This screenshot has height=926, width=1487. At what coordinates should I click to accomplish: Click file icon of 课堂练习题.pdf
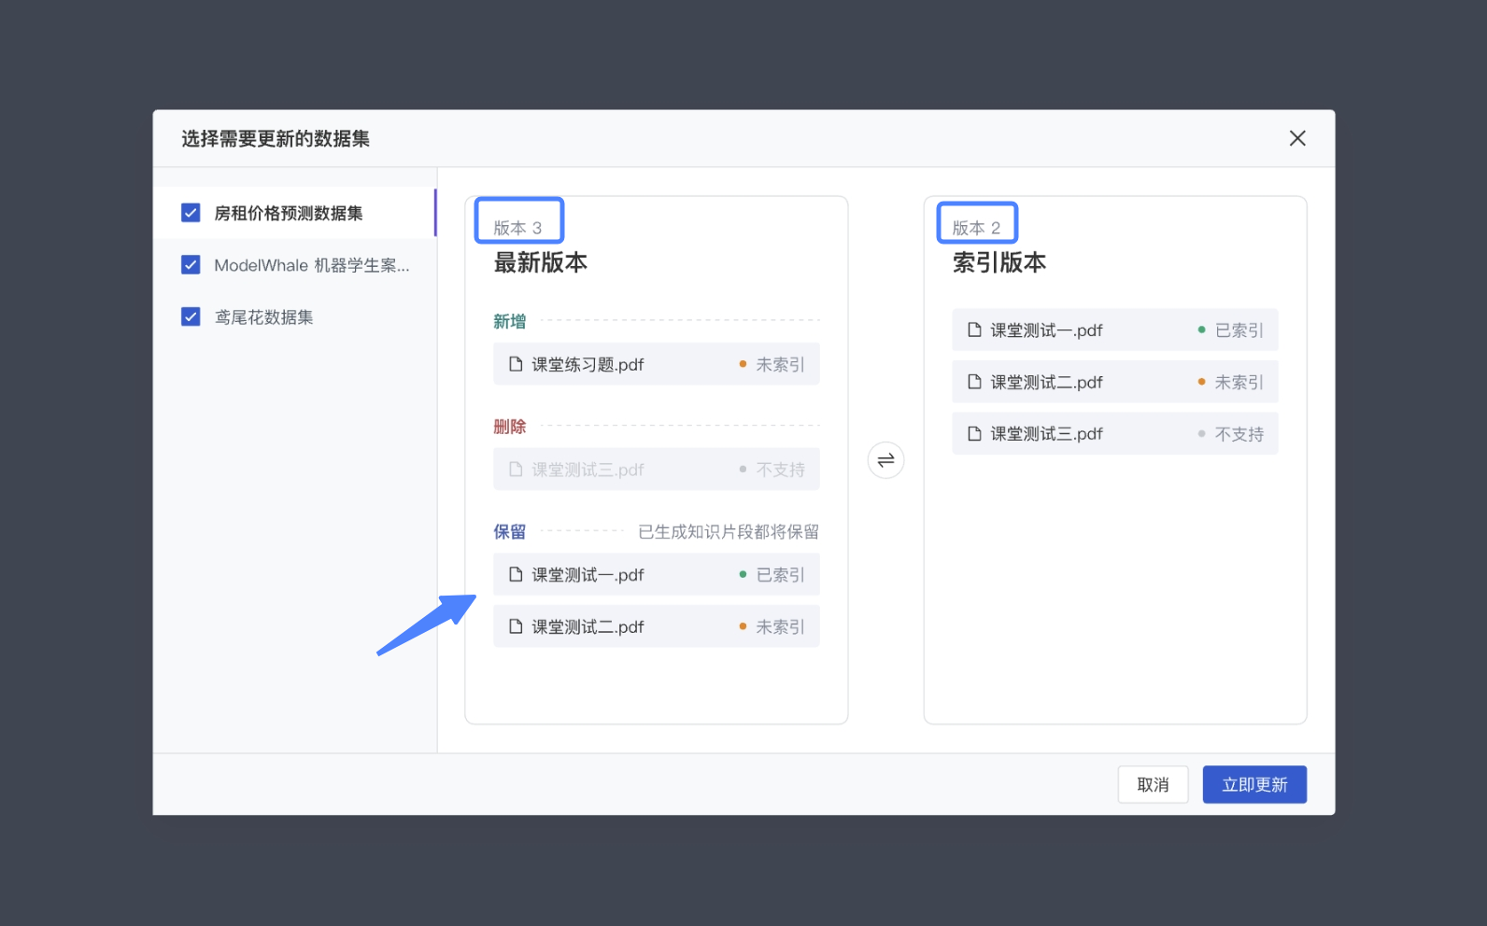pyautogui.click(x=516, y=364)
